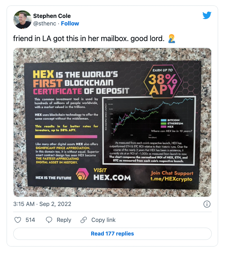
Task: Open the tweet info circle icon
Action: tap(207, 204)
